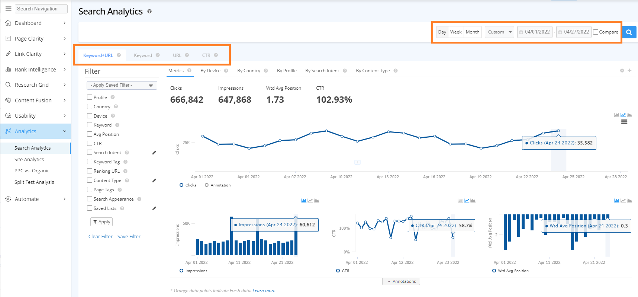Click the blue search magnifier button
Image resolution: width=638 pixels, height=297 pixels.
629,32
